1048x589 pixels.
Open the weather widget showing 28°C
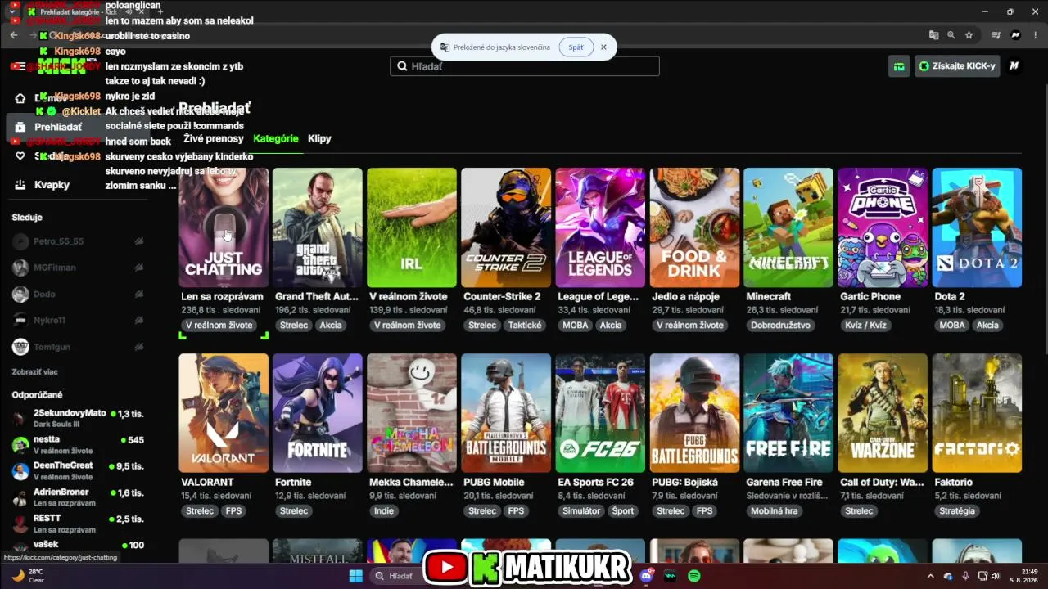pyautogui.click(x=29, y=576)
